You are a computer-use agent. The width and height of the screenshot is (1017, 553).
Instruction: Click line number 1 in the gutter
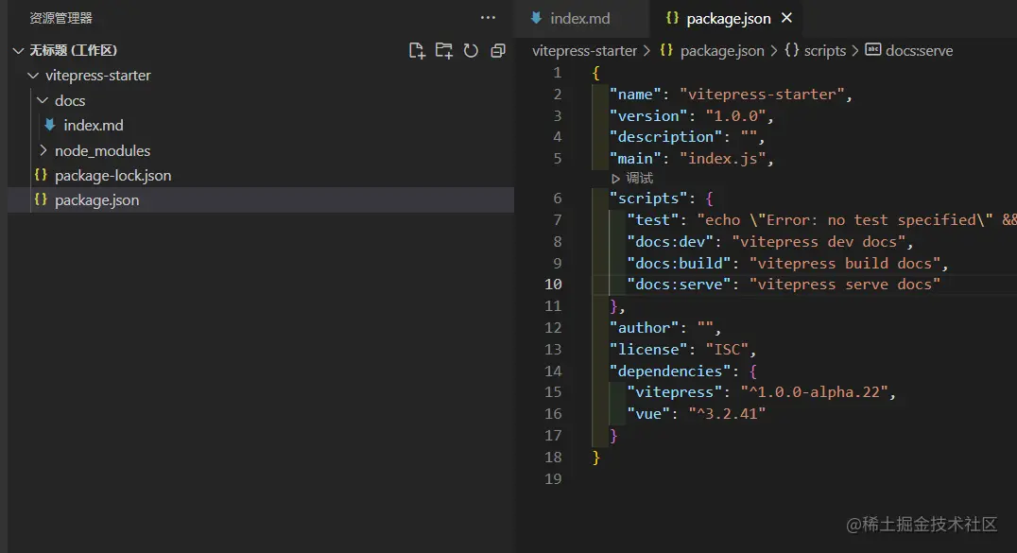[557, 73]
